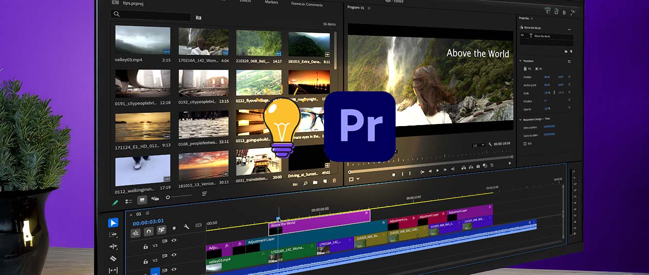Click the Program Monitor scrub bar
The image size is (649, 275).
431,164
